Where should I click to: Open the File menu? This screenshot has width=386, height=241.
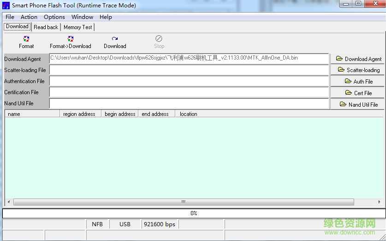point(10,17)
